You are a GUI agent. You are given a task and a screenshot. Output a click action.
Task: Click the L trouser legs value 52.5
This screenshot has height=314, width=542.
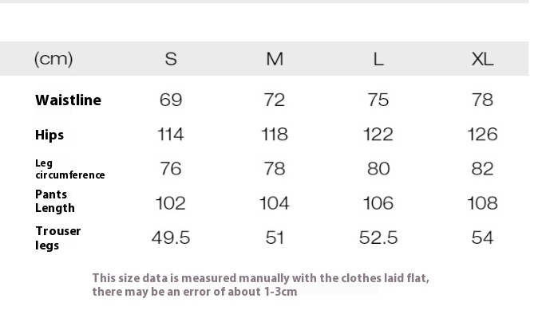tap(378, 237)
